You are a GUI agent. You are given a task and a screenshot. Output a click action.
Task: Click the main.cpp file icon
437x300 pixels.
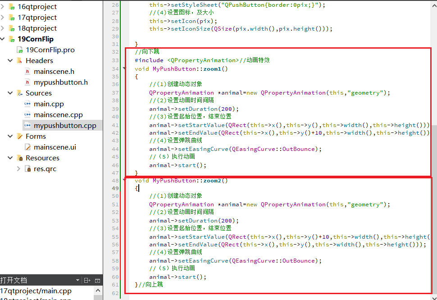(27, 104)
